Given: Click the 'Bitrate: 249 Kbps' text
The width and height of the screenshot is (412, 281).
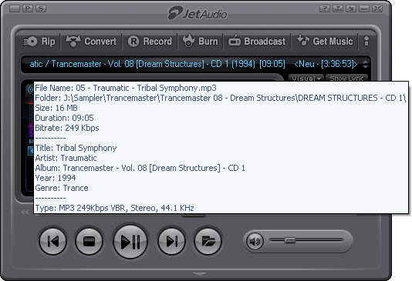Looking at the screenshot, I should coord(67,128).
